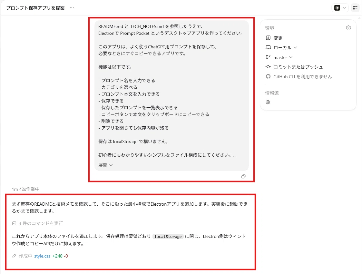362x274 pixels.
Task: Click the ローカル laptop icon
Action: coord(268,47)
